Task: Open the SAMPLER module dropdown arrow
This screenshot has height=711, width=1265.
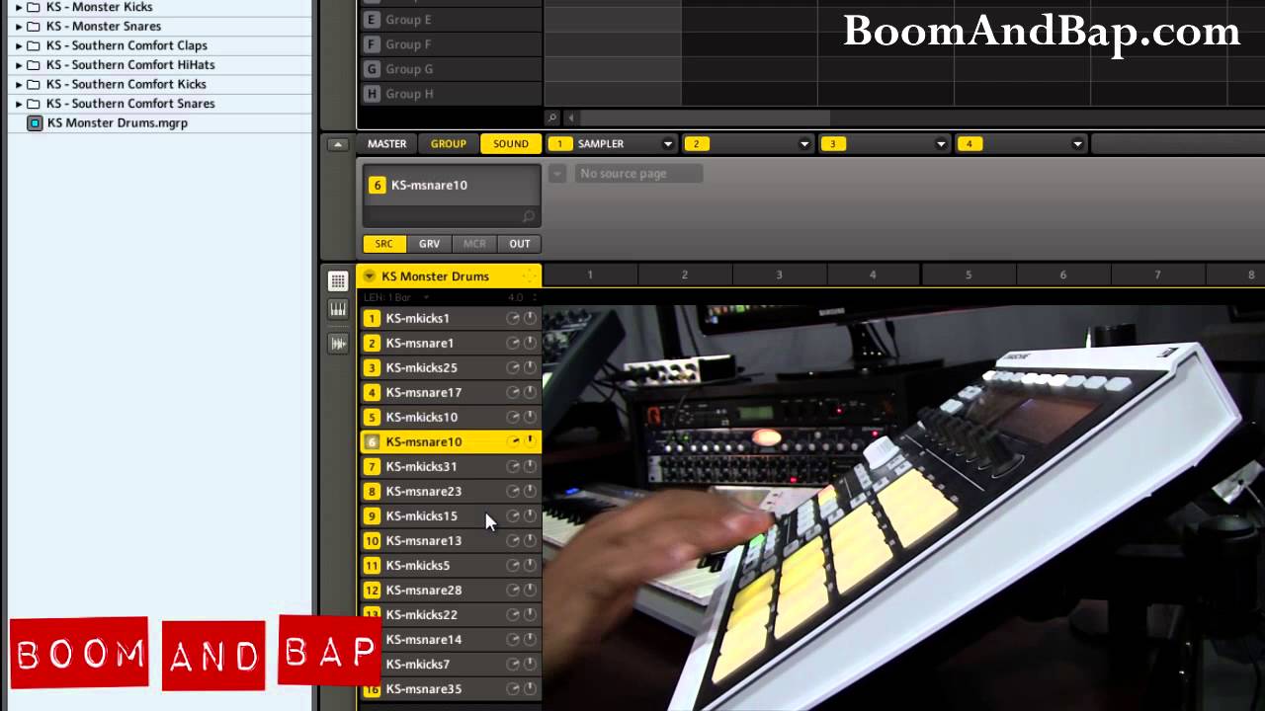Action: click(668, 144)
